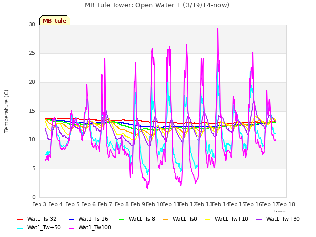
Task: Click the Temperature (C) axis label
Action: point(6,111)
